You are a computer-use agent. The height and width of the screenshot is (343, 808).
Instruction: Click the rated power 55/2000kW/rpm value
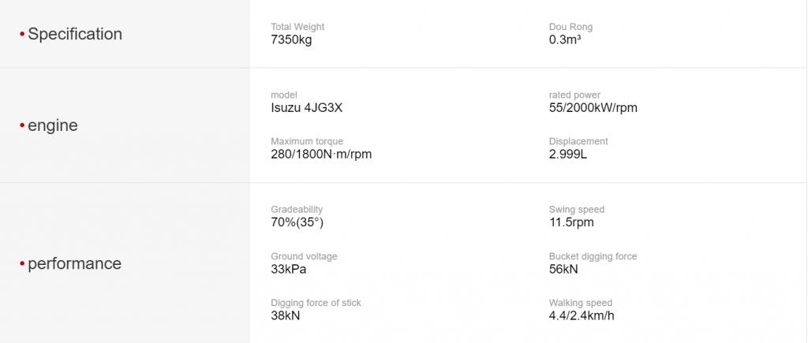pyautogui.click(x=593, y=108)
